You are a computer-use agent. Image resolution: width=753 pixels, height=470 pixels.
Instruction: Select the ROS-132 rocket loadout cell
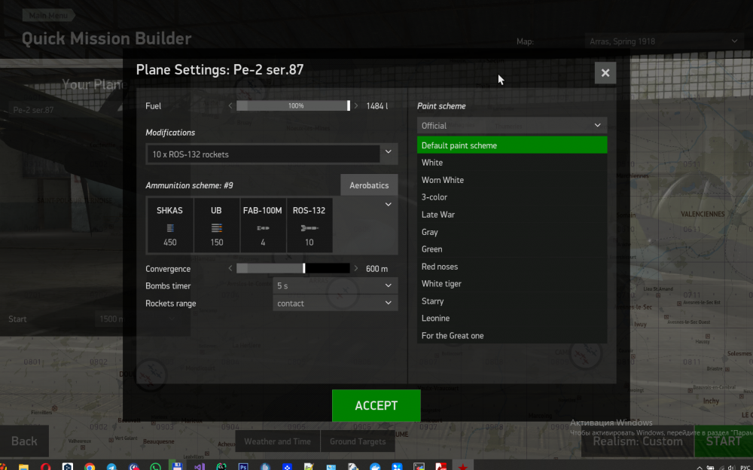click(x=309, y=225)
